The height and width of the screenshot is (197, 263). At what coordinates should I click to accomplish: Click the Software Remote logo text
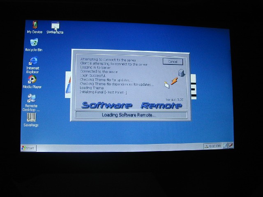132,105
